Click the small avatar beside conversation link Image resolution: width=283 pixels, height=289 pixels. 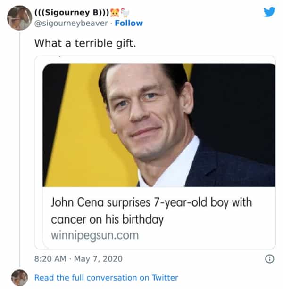click(20, 277)
